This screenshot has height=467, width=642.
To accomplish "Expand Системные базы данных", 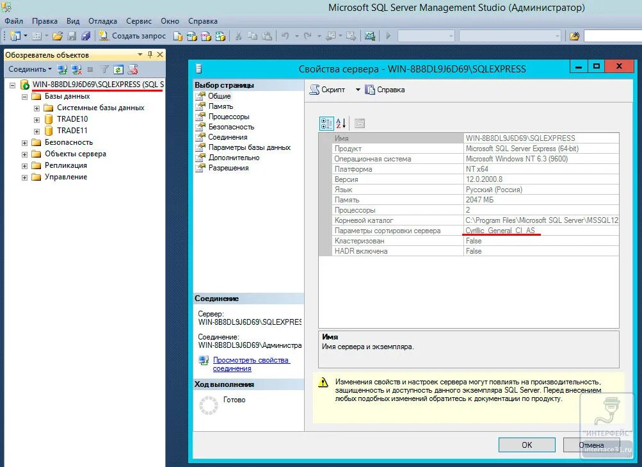I will [37, 108].
